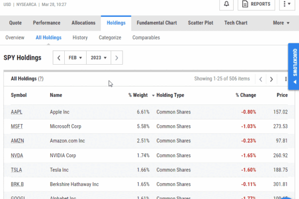
Task: Sort by Name column header
Action: (x=56, y=95)
